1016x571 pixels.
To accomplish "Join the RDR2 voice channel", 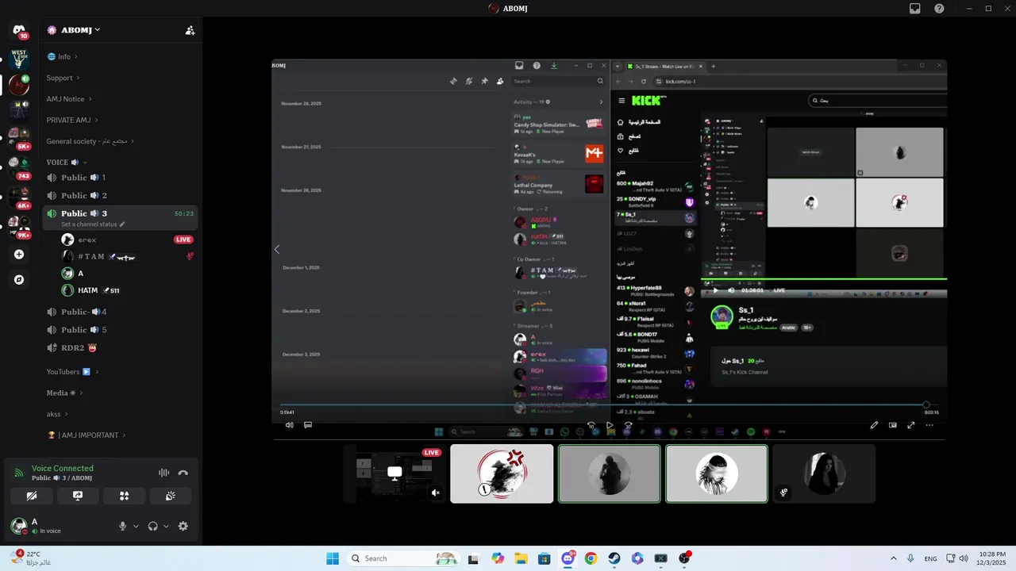I will tap(119, 348).
